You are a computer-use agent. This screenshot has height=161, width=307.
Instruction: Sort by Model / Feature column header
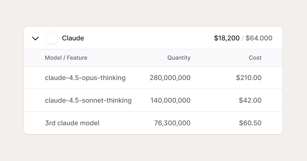[66, 58]
